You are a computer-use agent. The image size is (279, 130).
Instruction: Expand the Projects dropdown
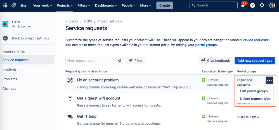tap(65, 6)
